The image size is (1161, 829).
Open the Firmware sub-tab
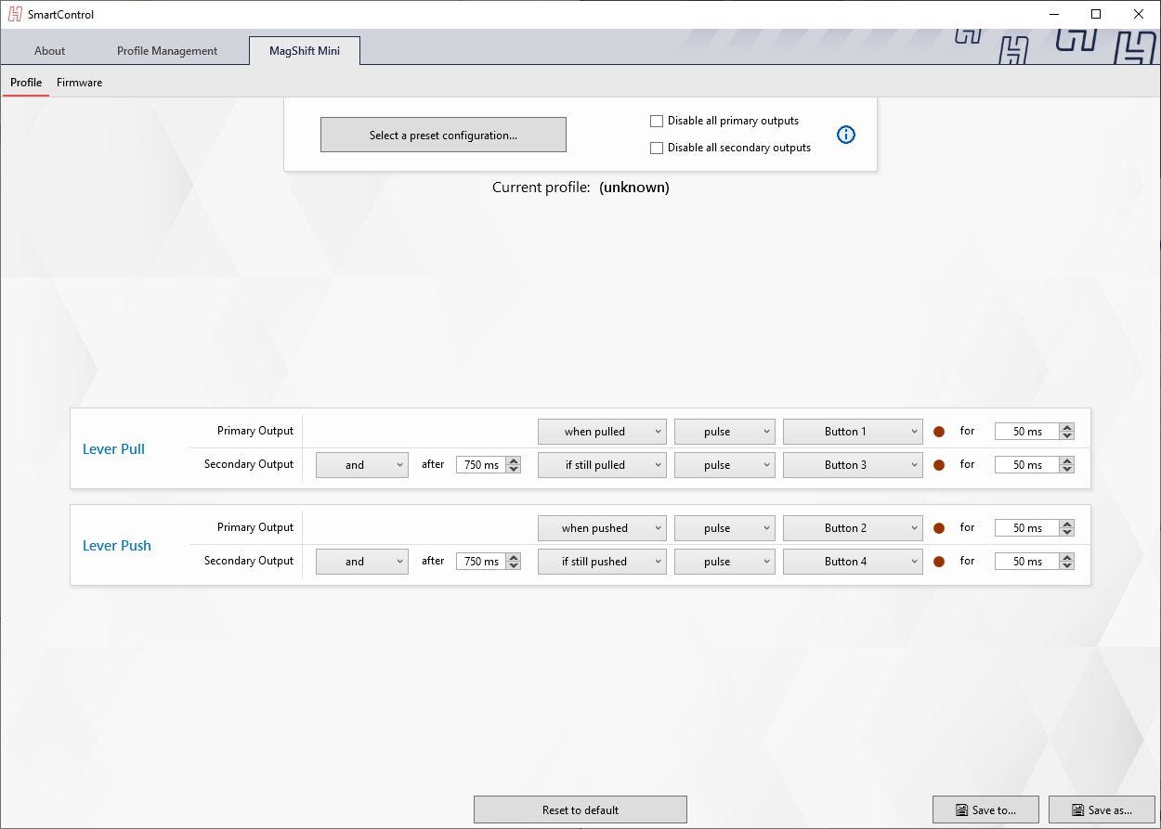coord(79,83)
